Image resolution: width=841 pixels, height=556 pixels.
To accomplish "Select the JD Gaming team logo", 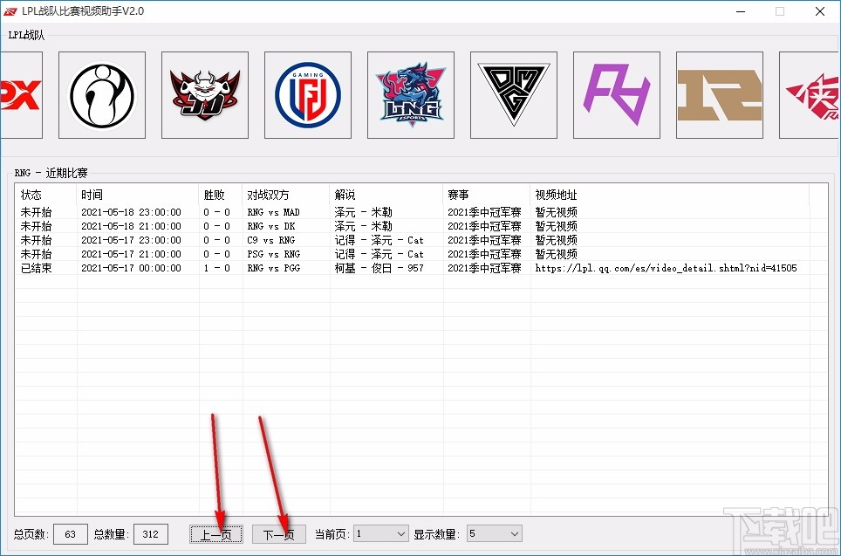I will point(204,94).
